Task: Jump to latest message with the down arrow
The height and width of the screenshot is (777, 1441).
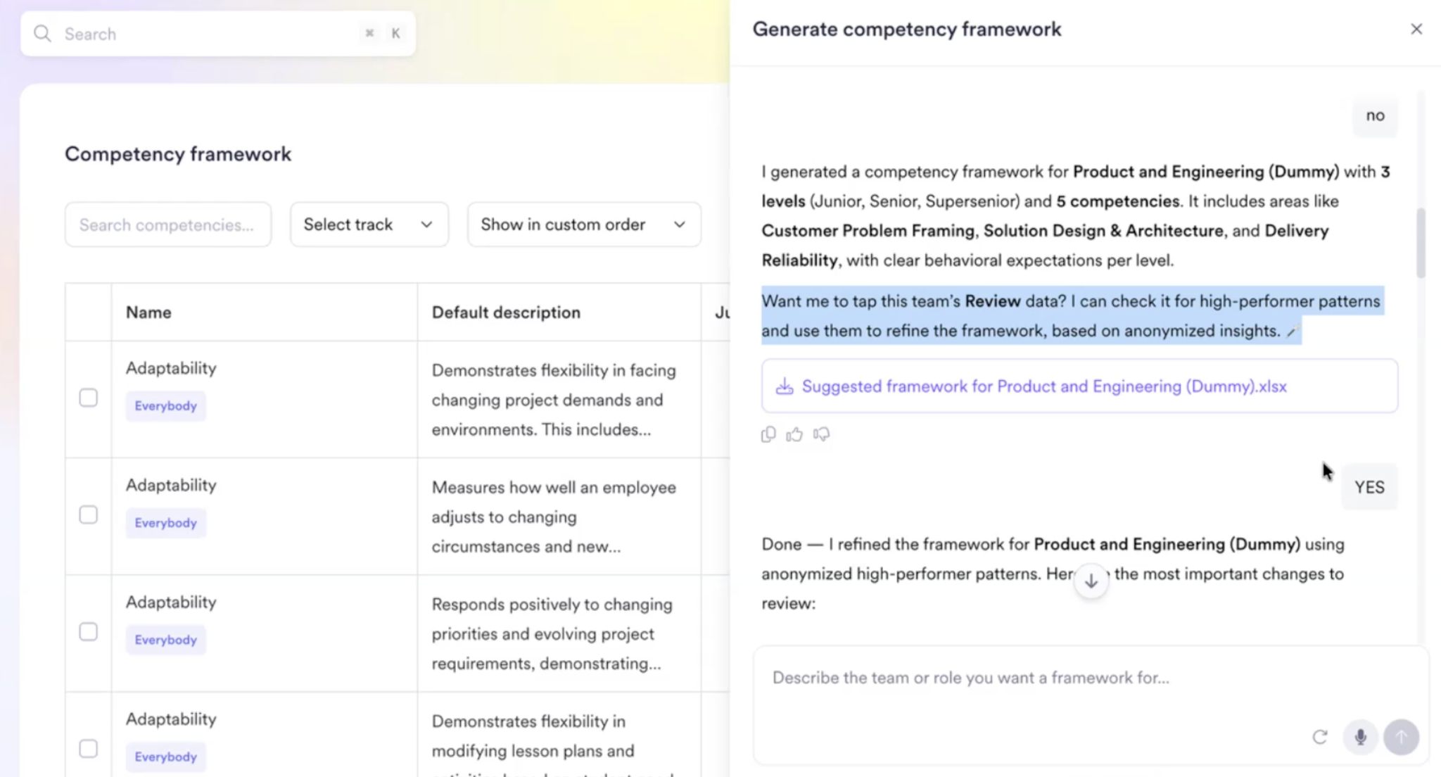Action: (x=1091, y=581)
